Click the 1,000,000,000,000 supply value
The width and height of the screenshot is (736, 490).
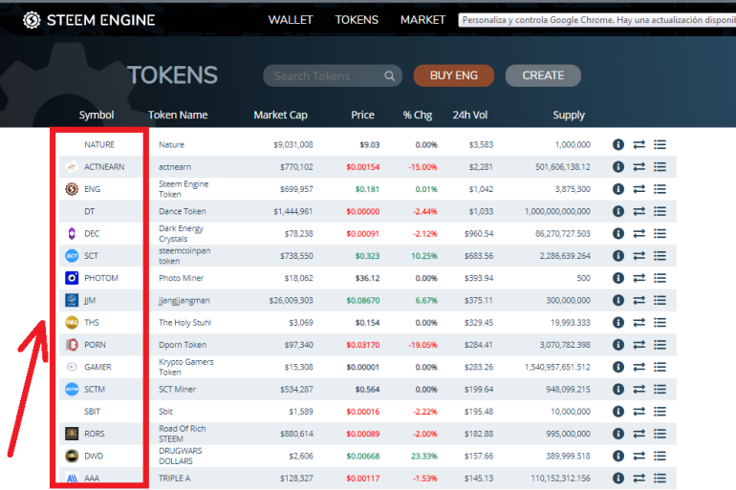557,211
